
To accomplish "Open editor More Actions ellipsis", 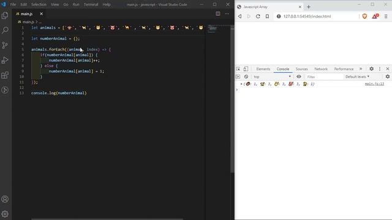I will click(227, 13).
